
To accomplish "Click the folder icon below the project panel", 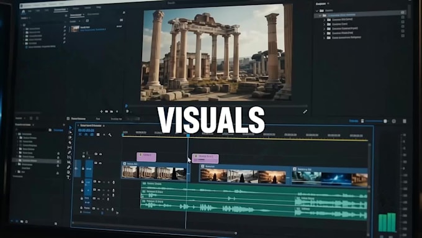I will click(112, 111).
